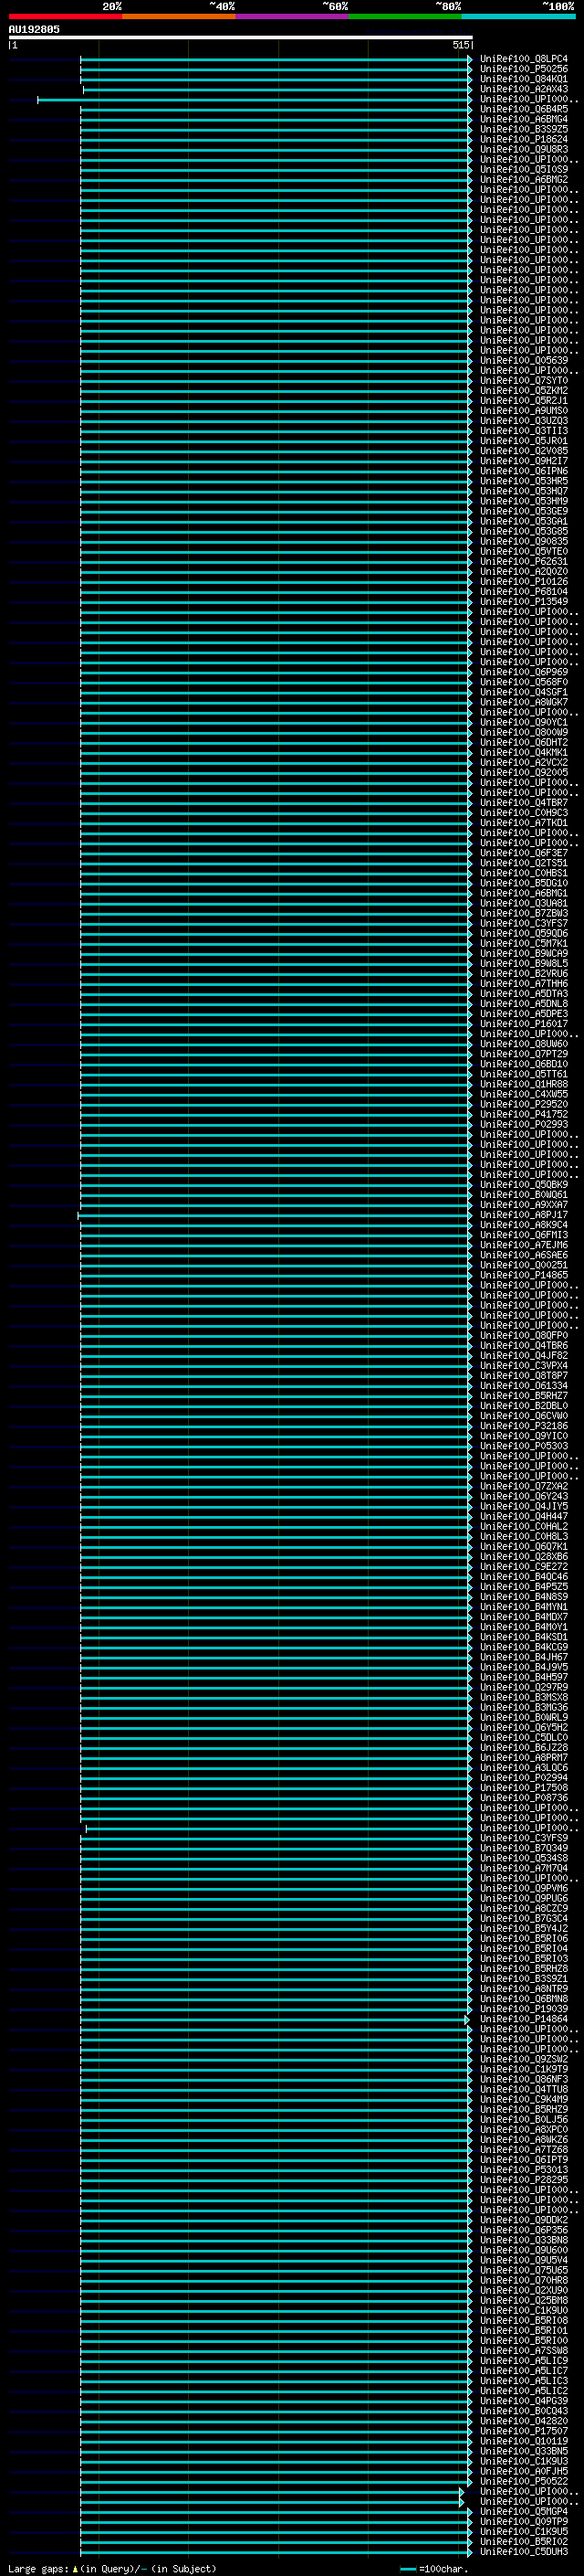
Task: Click the orange ~40% identity legend segment
Action: pos(179,16)
